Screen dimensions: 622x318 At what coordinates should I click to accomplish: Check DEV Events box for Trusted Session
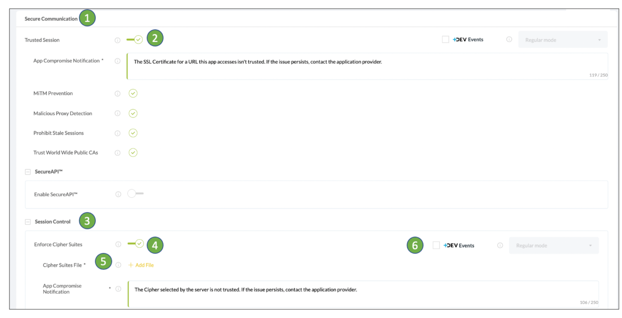(x=445, y=40)
